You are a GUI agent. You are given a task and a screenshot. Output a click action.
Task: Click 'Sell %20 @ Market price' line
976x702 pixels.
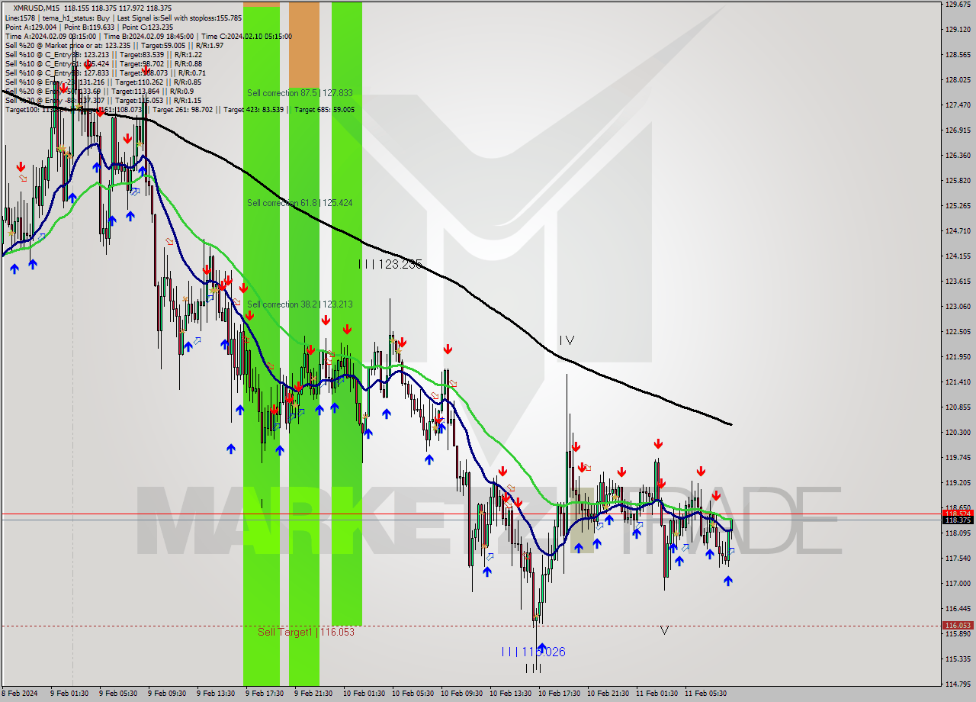114,45
